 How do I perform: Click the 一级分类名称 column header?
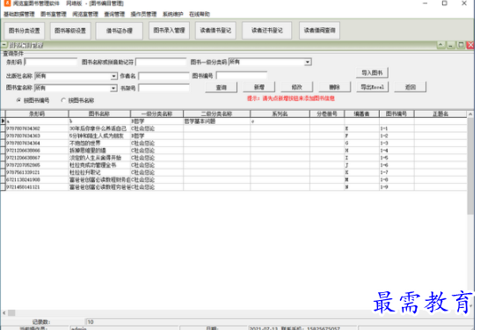coord(156,114)
